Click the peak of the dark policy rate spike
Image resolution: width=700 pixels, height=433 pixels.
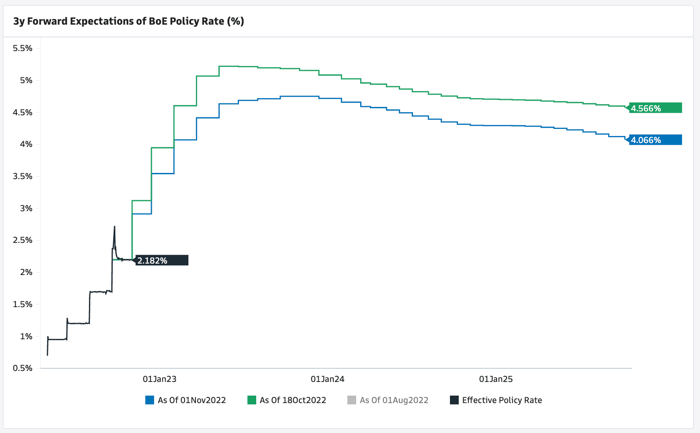pyautogui.click(x=114, y=227)
